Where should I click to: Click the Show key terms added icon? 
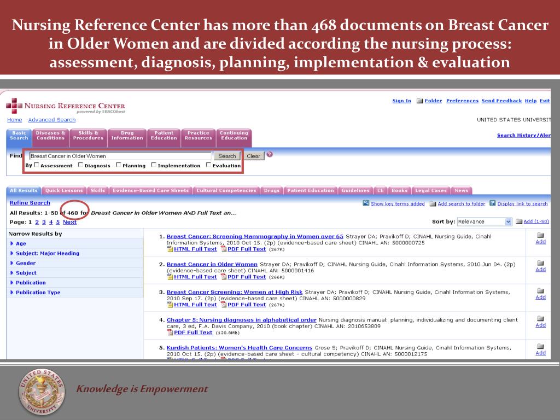(x=366, y=203)
